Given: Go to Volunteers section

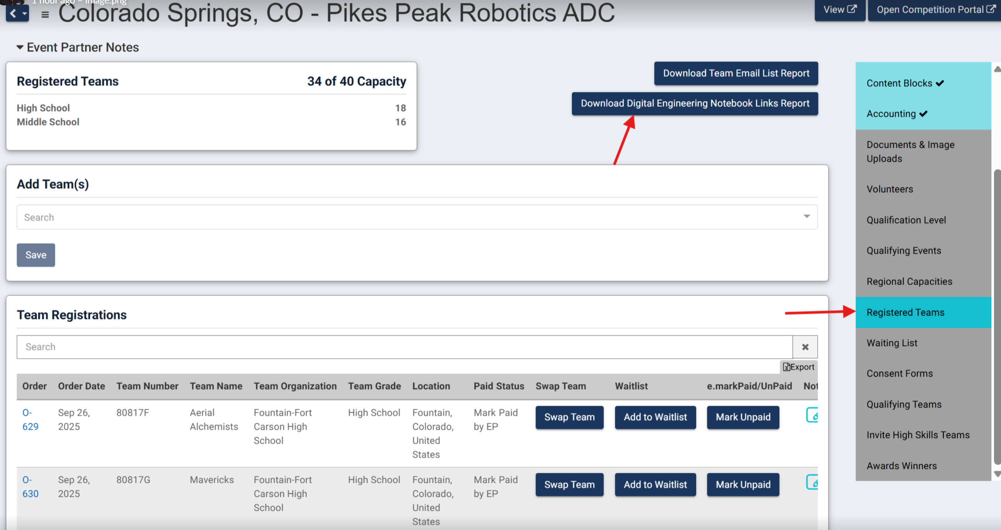Looking at the screenshot, I should [x=923, y=189].
